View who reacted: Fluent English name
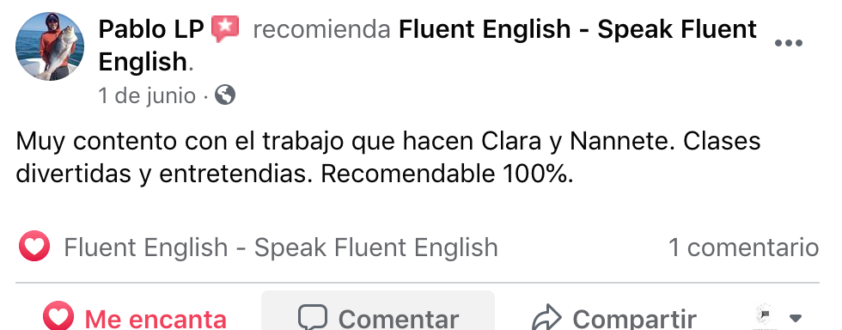 tap(281, 247)
